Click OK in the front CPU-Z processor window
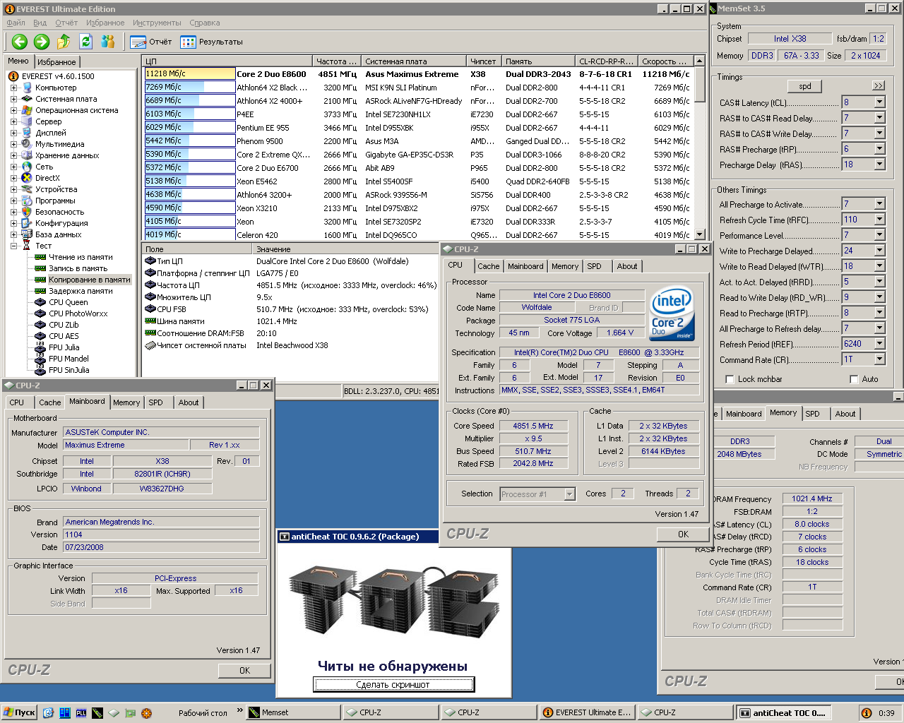 [x=683, y=534]
